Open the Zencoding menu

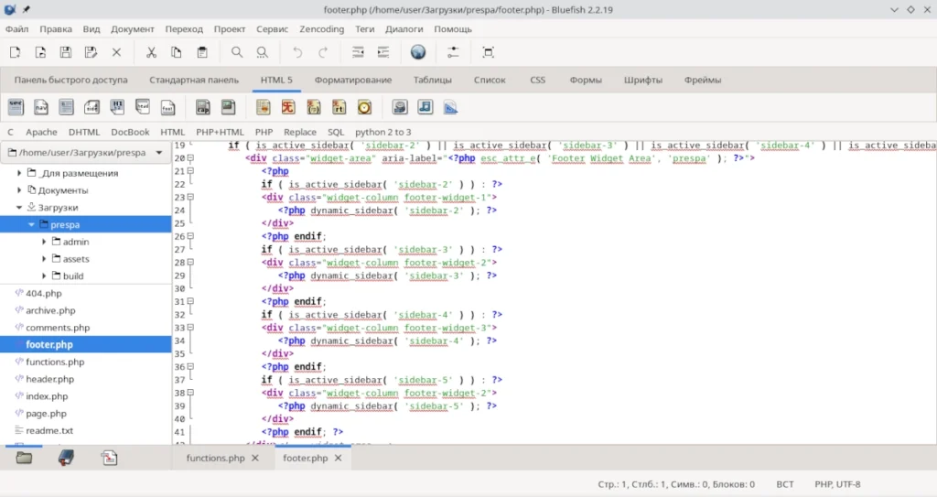pos(321,28)
